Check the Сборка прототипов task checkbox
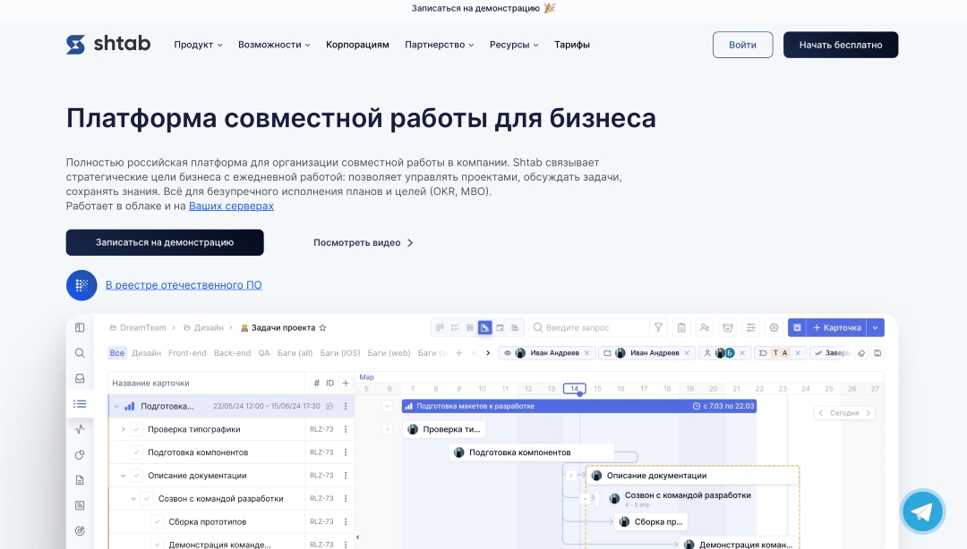 tap(158, 522)
